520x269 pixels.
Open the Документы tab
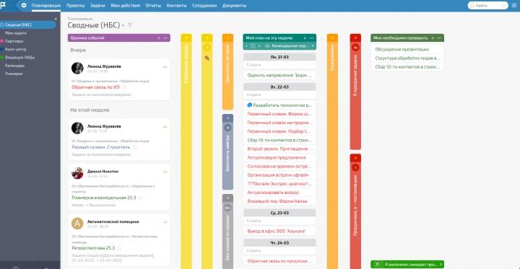[234, 5]
